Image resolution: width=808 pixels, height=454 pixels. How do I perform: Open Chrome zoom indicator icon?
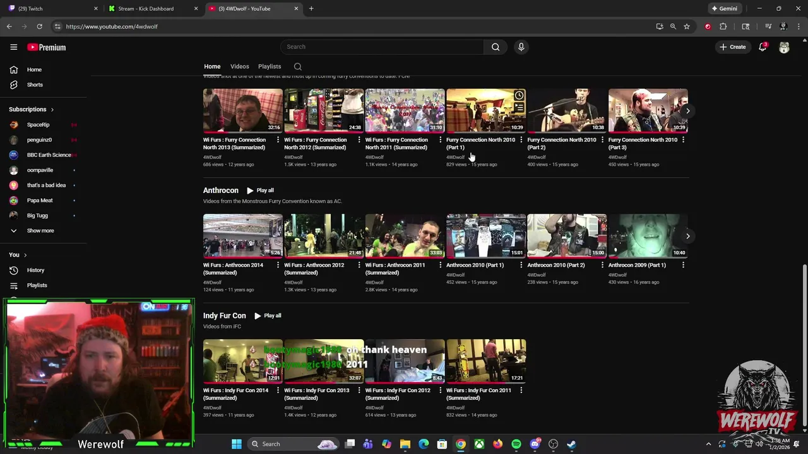point(673,26)
